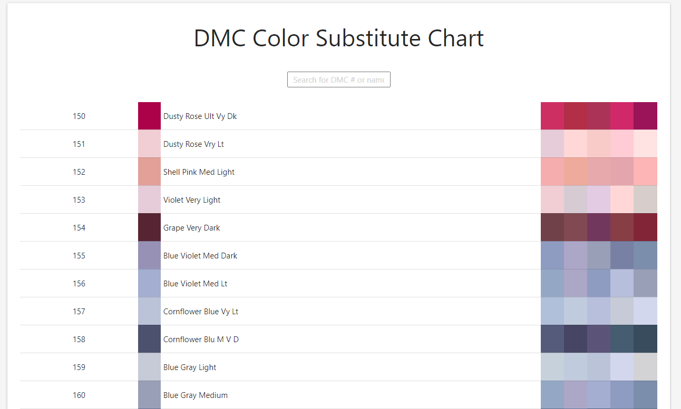Select the main swatch for color 159

pyautogui.click(x=149, y=367)
